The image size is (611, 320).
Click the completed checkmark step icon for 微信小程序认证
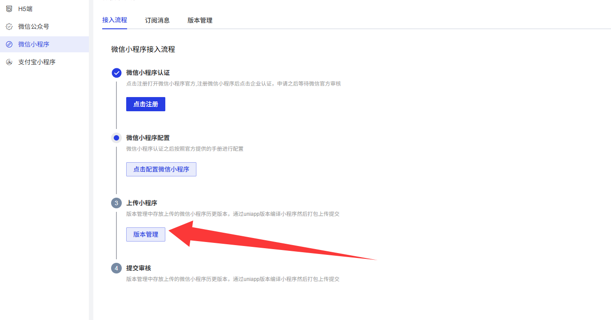tap(116, 73)
